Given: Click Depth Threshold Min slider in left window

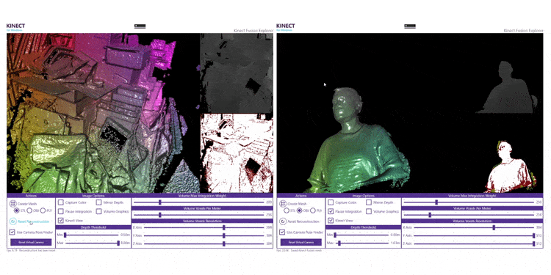Looking at the screenshot, I should [92, 235].
